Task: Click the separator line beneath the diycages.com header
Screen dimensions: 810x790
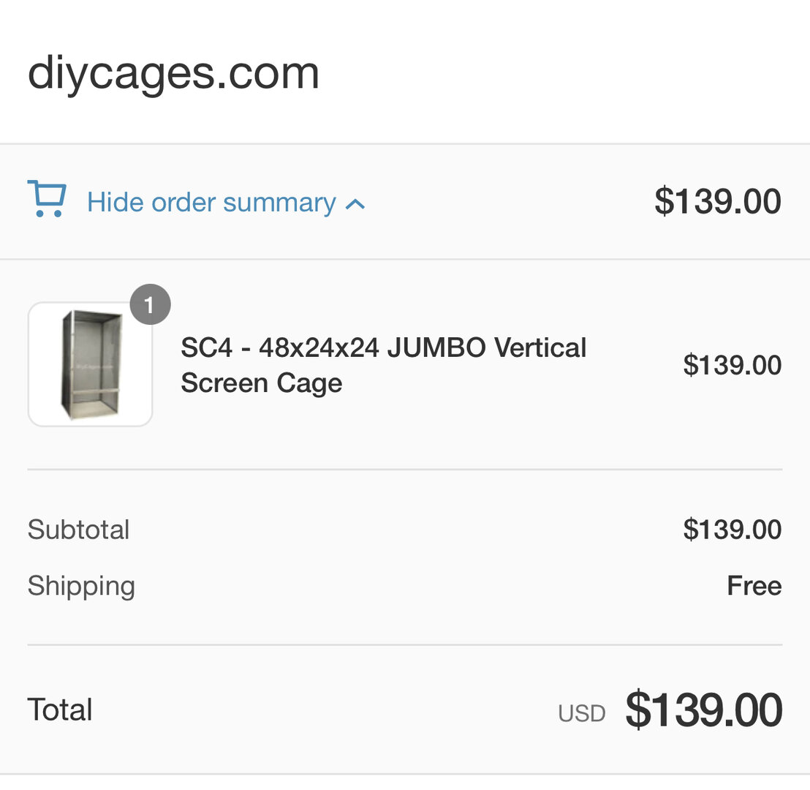Action: point(405,143)
